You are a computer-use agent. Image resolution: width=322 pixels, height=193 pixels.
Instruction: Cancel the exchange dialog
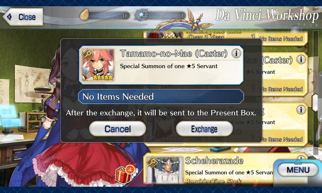pos(117,129)
